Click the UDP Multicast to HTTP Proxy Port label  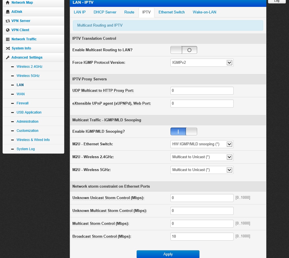click(x=103, y=91)
